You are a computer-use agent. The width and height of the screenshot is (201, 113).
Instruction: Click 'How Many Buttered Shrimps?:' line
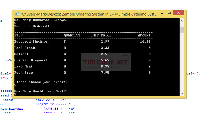click(42, 20)
